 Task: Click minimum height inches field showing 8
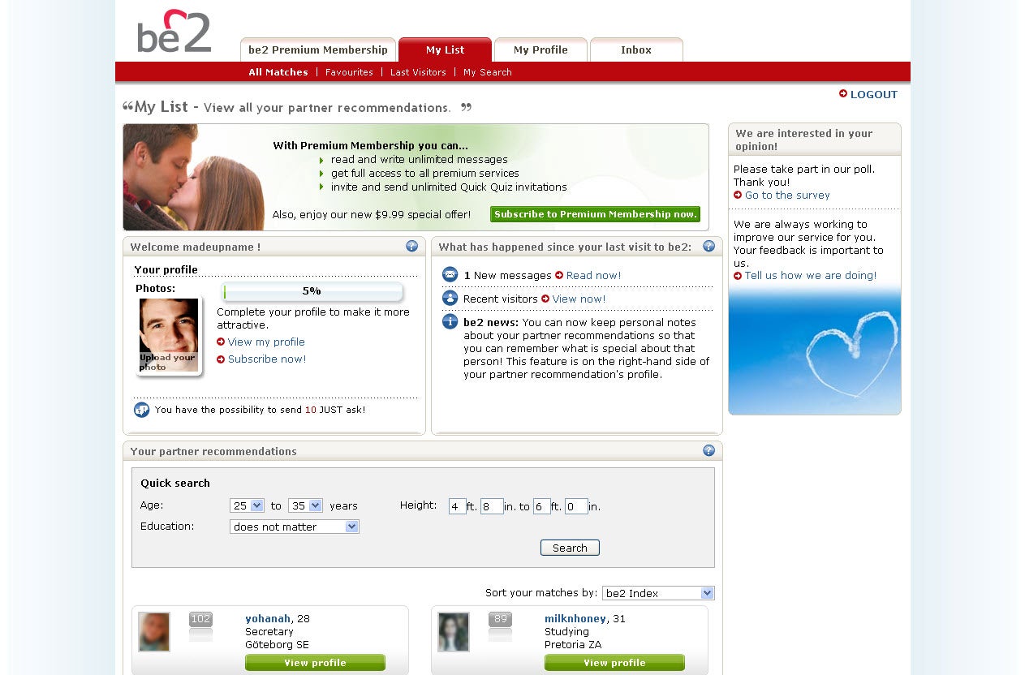click(492, 506)
